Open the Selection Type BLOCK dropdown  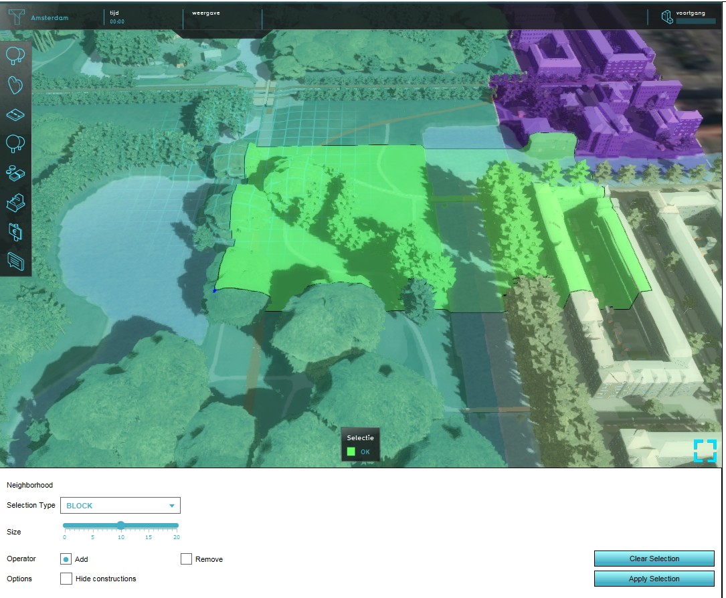click(x=120, y=506)
